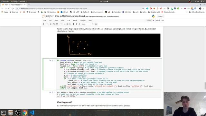The width and height of the screenshot is (206, 116).
Task: Open the ML resources bookmark folder
Action: coord(97,12)
